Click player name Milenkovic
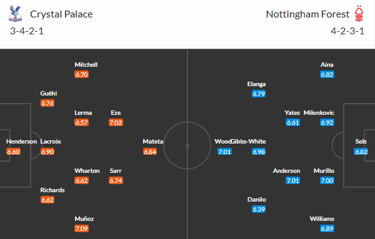Image resolution: width=375 pixels, height=239 pixels. pos(319,113)
